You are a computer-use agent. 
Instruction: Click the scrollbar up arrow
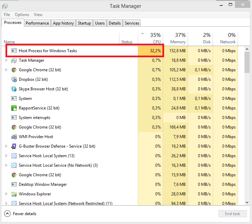point(247,49)
